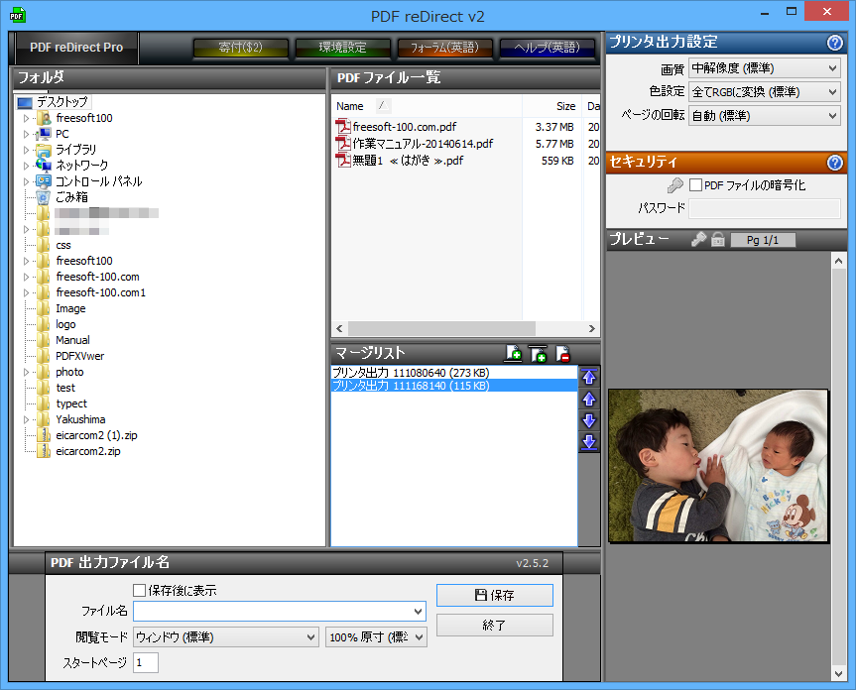Move selected merge item up one
Viewport: 856px width, 690px height.
tap(589, 399)
